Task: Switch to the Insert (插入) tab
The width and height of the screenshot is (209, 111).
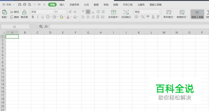Action: [x=62, y=4]
